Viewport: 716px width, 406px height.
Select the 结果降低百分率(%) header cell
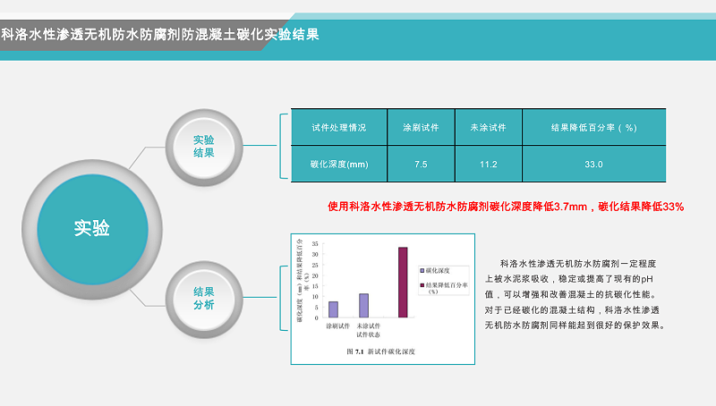point(593,127)
